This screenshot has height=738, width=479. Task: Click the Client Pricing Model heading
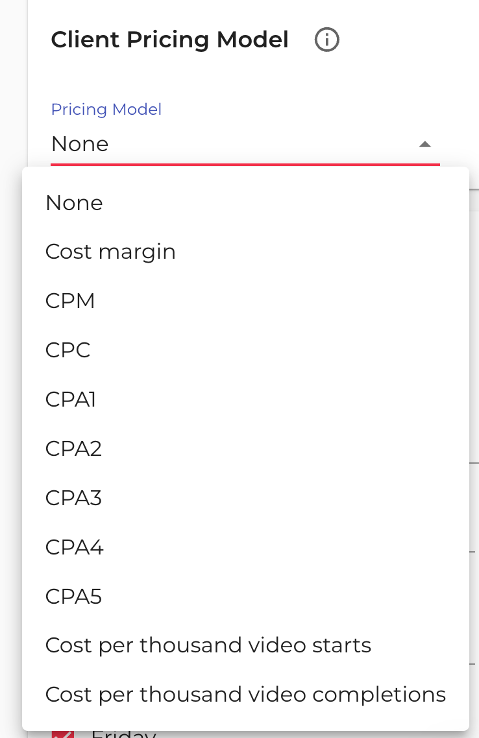[169, 40]
